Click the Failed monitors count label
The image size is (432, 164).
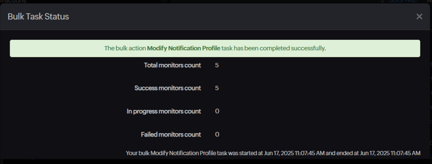tap(171, 135)
